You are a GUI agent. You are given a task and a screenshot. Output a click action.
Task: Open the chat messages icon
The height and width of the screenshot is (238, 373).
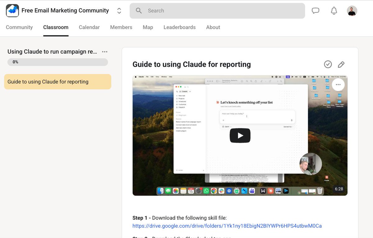point(315,11)
